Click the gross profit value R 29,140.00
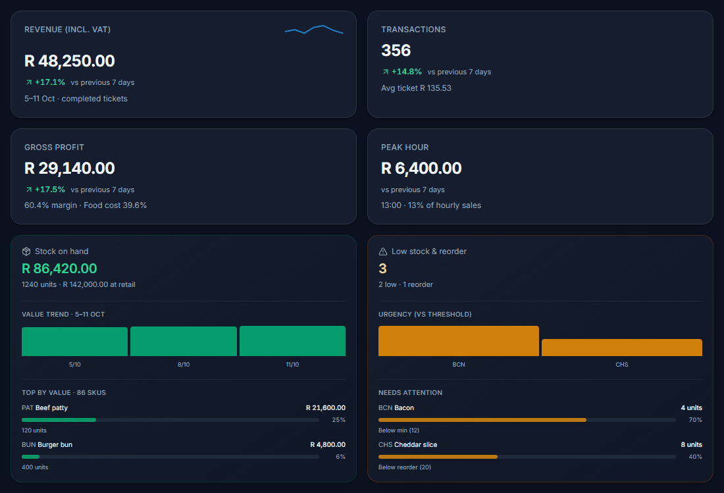Screen dimensions: 724x493 [70, 168]
